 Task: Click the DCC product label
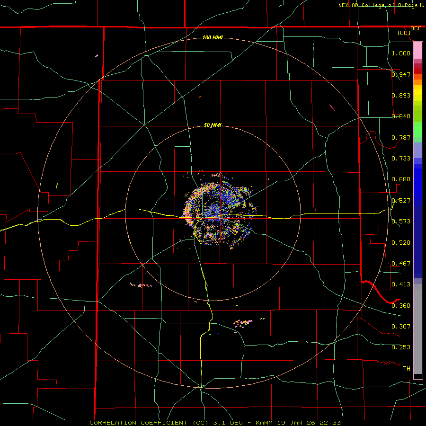(x=416, y=28)
